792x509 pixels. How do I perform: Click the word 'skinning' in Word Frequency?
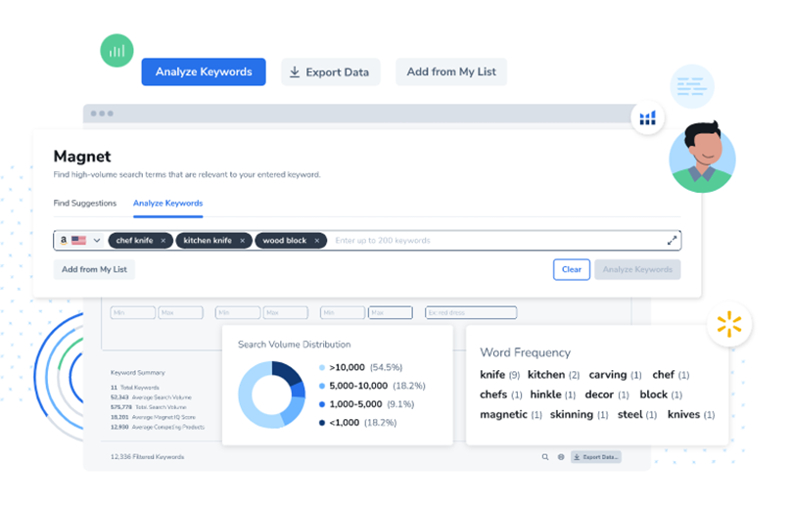point(572,415)
